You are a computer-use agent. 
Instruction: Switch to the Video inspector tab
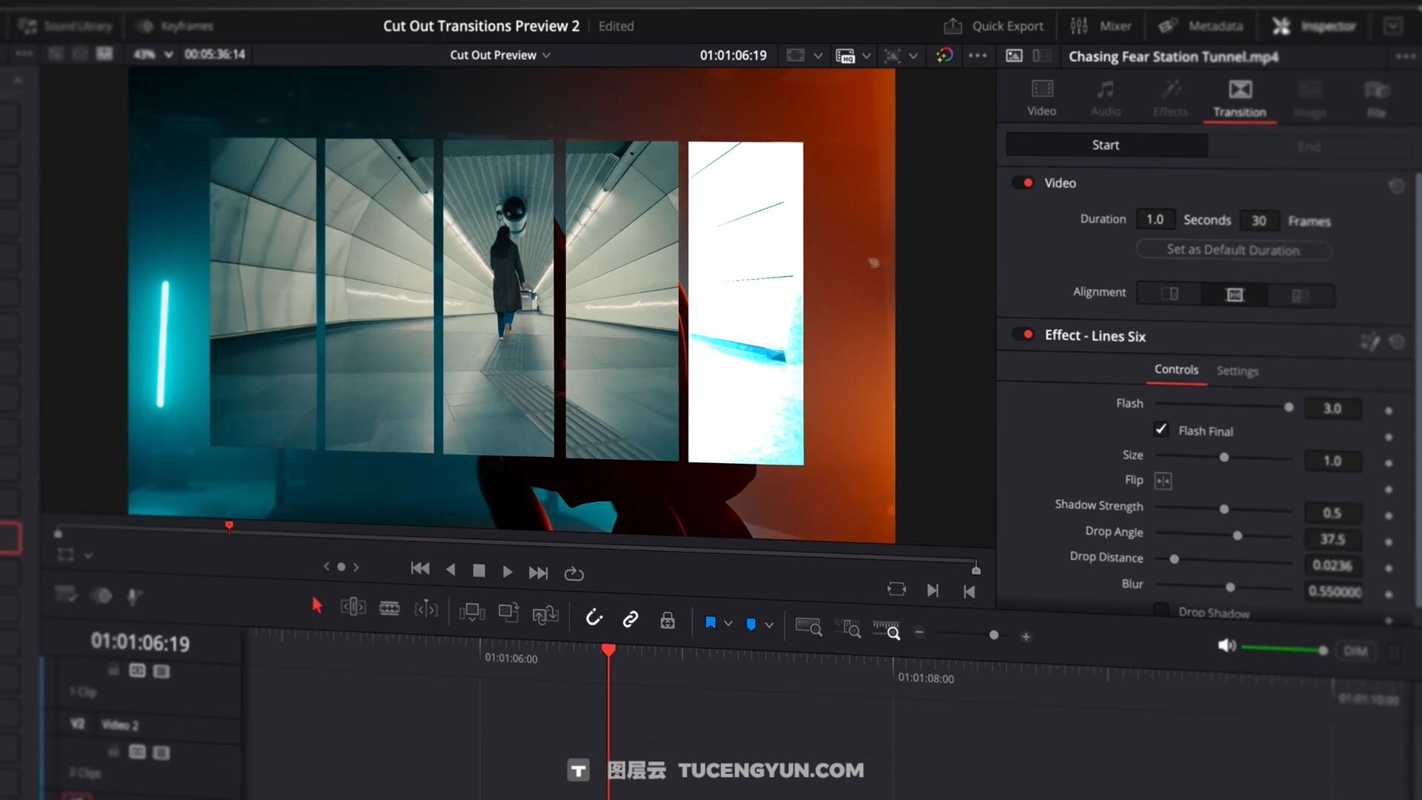[1041, 98]
